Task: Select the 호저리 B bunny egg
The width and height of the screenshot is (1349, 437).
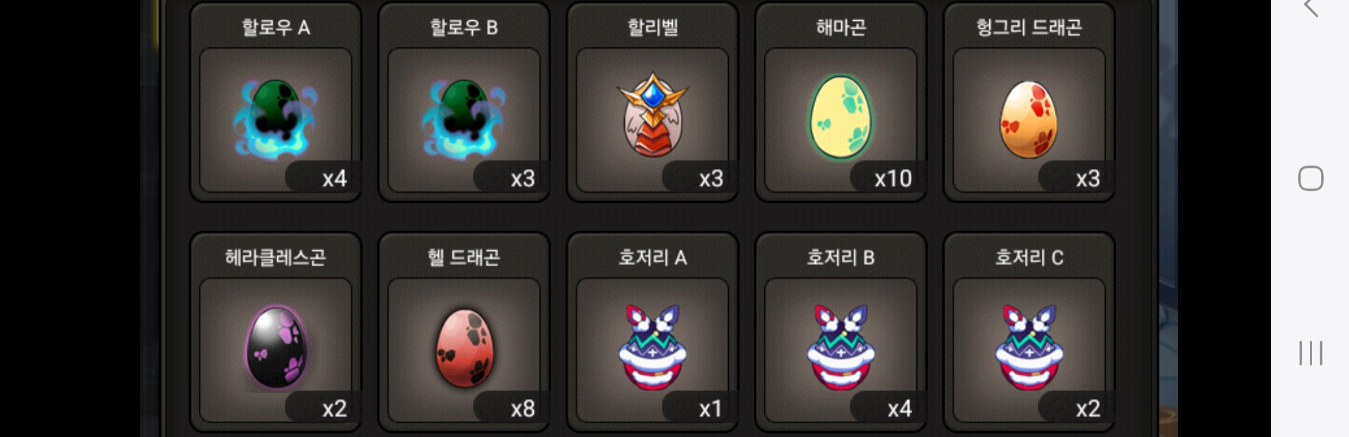Action: (x=841, y=347)
